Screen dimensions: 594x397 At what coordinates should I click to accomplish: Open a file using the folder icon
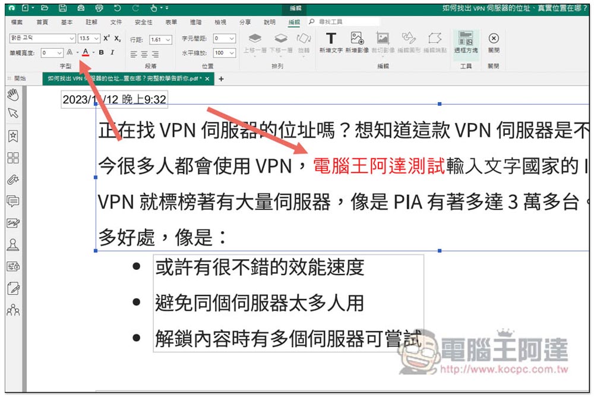(x=45, y=8)
